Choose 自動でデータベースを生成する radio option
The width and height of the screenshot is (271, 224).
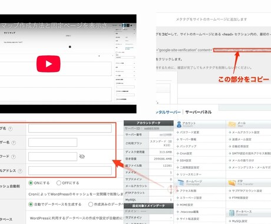[31, 205]
